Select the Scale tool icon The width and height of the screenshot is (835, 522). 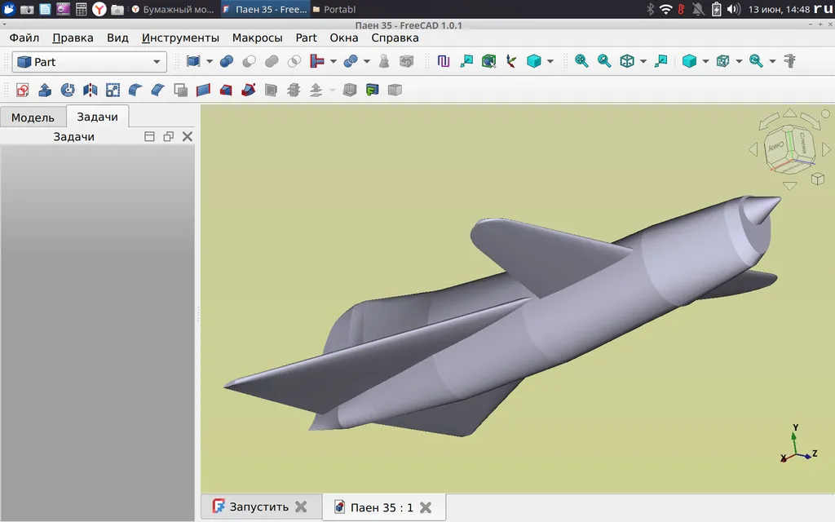click(113, 90)
